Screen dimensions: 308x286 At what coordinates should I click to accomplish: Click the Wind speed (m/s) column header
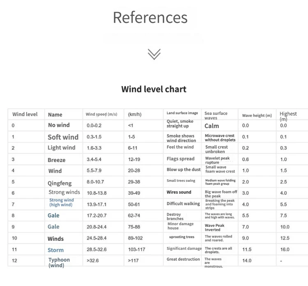click(x=101, y=114)
